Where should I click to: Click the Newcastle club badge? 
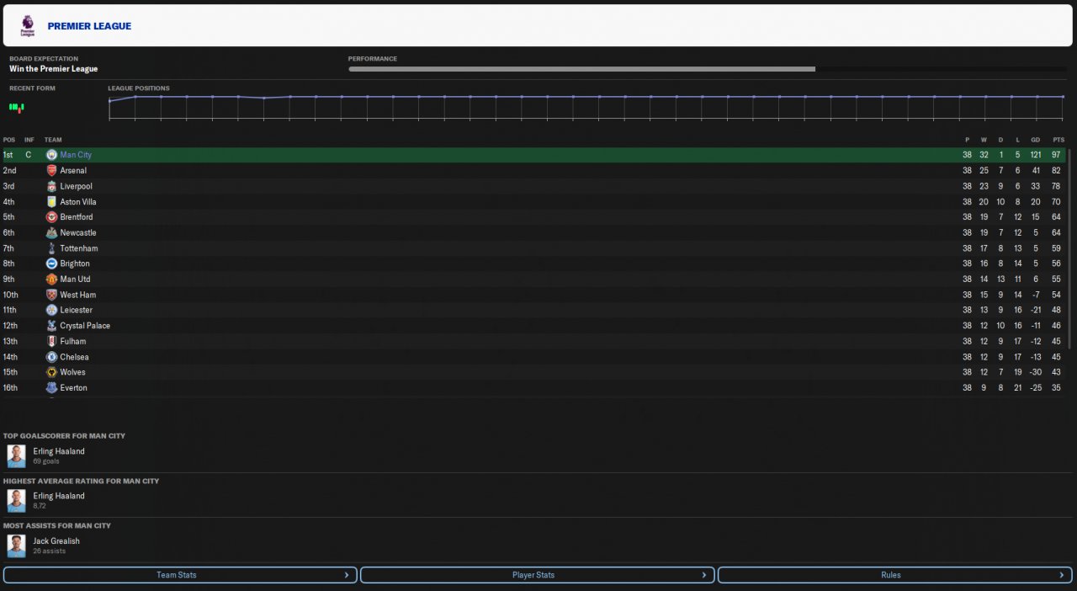coord(51,232)
